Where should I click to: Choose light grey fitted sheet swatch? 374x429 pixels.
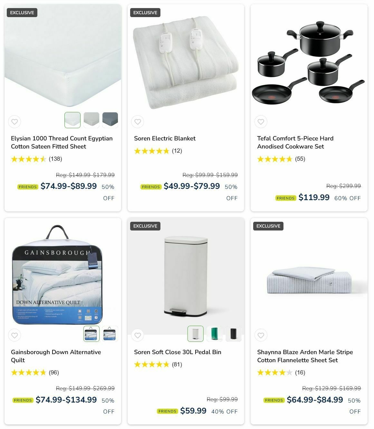91,120
